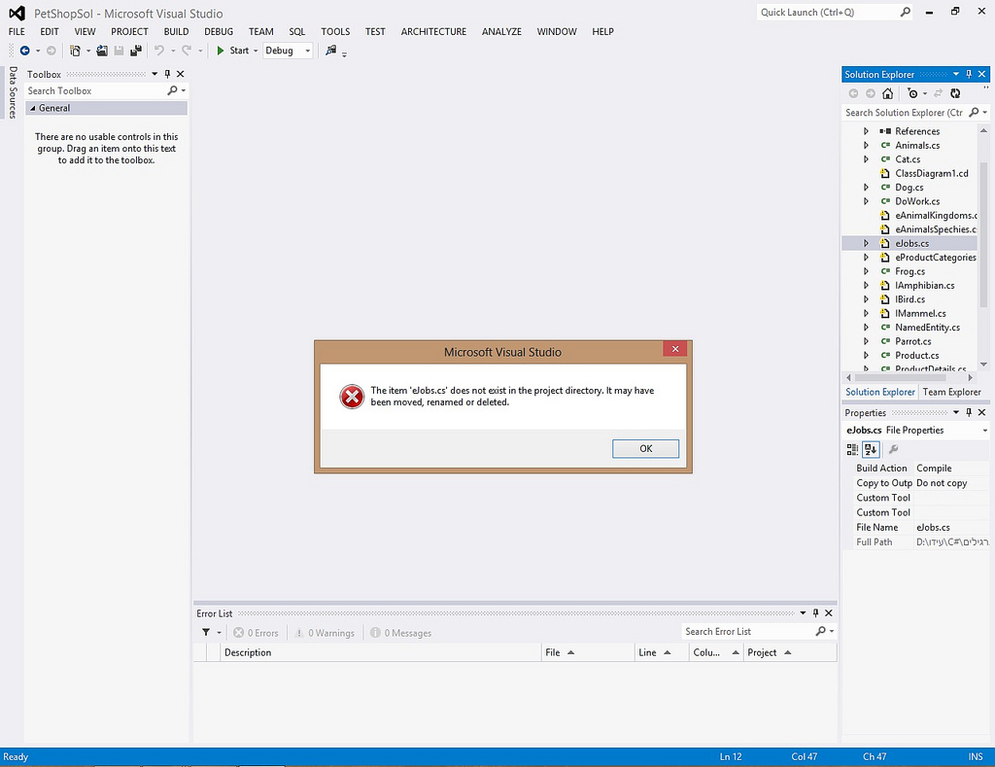The height and width of the screenshot is (767, 995).
Task: Toggle Alphabetical sort in Properties
Action: (x=871, y=449)
